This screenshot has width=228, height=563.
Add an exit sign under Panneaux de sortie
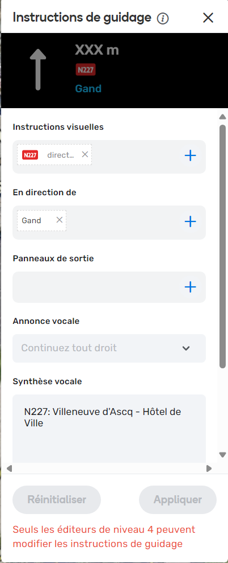[x=191, y=287]
